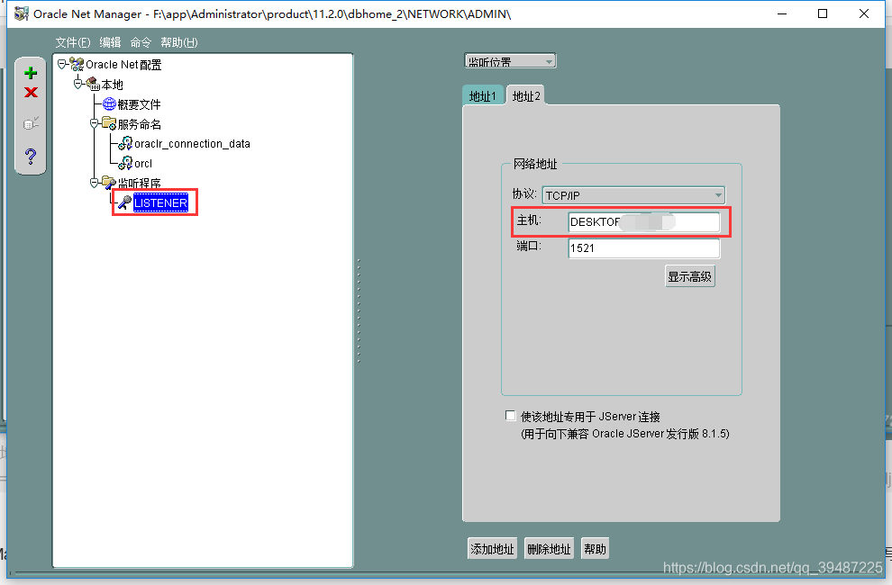
Task: Click the 删除地址 button
Action: point(549,549)
